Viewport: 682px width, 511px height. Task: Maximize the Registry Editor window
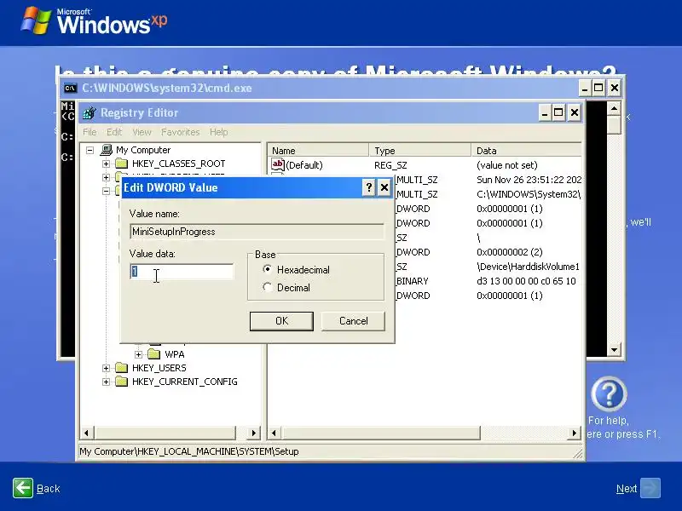[x=558, y=113]
